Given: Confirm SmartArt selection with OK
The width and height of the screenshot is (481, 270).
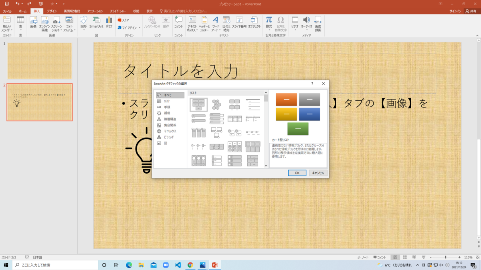Looking at the screenshot, I should point(297,173).
